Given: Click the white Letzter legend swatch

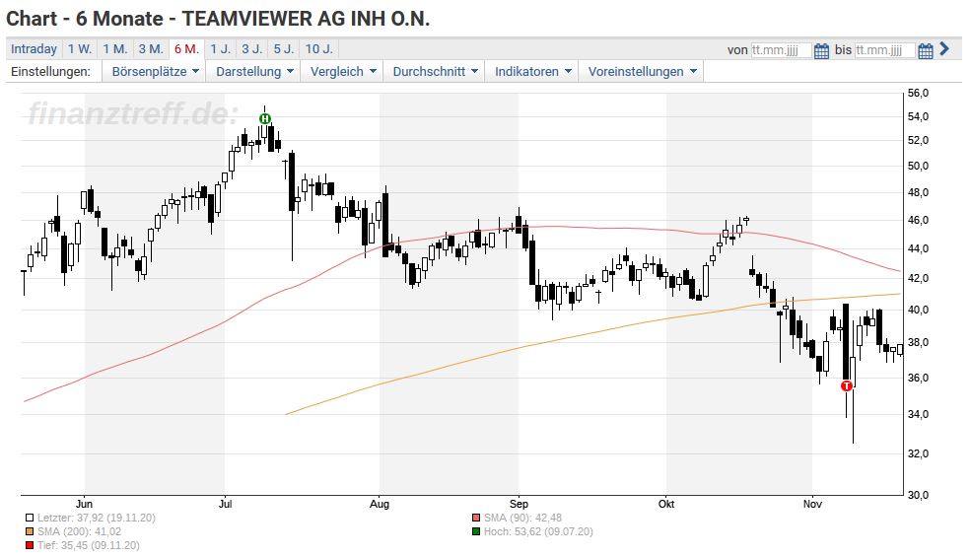Looking at the screenshot, I should pos(30,518).
